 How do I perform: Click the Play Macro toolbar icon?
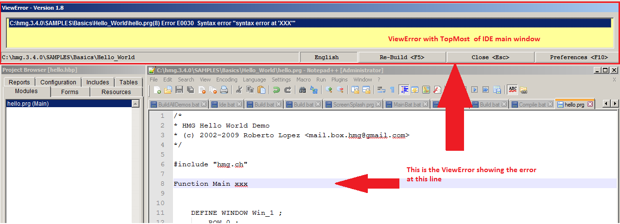click(474, 90)
